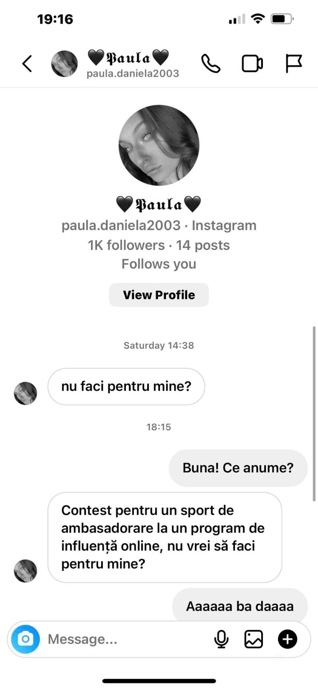Screen dimensions: 318x690
Task: Click the conversation scrollbar on the right
Action: point(314,414)
